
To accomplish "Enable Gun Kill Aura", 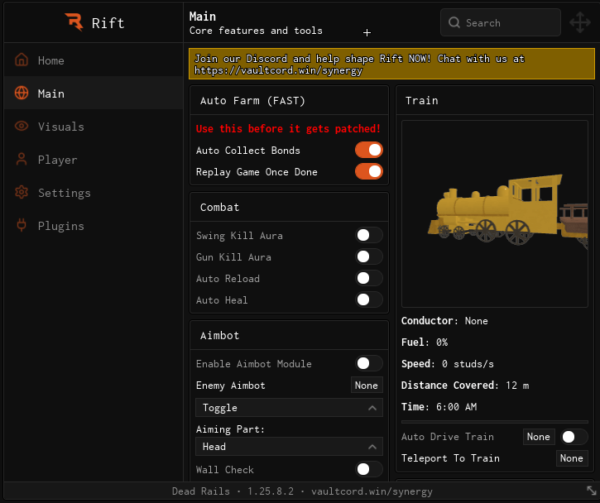I will pyautogui.click(x=369, y=256).
